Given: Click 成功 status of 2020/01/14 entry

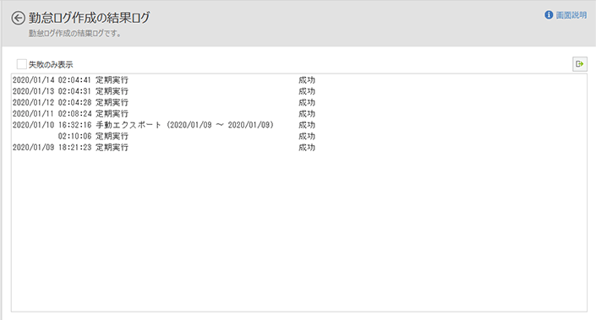Looking at the screenshot, I should 307,80.
